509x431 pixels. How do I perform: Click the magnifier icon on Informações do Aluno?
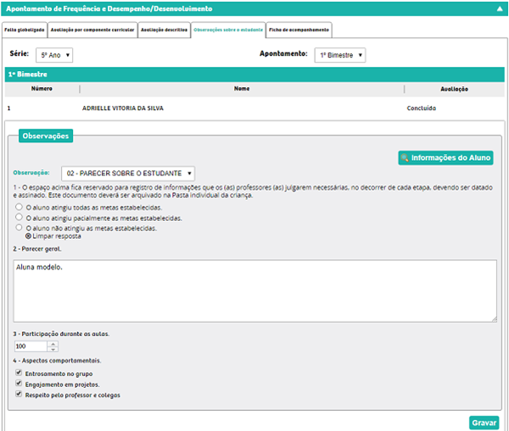click(x=406, y=157)
